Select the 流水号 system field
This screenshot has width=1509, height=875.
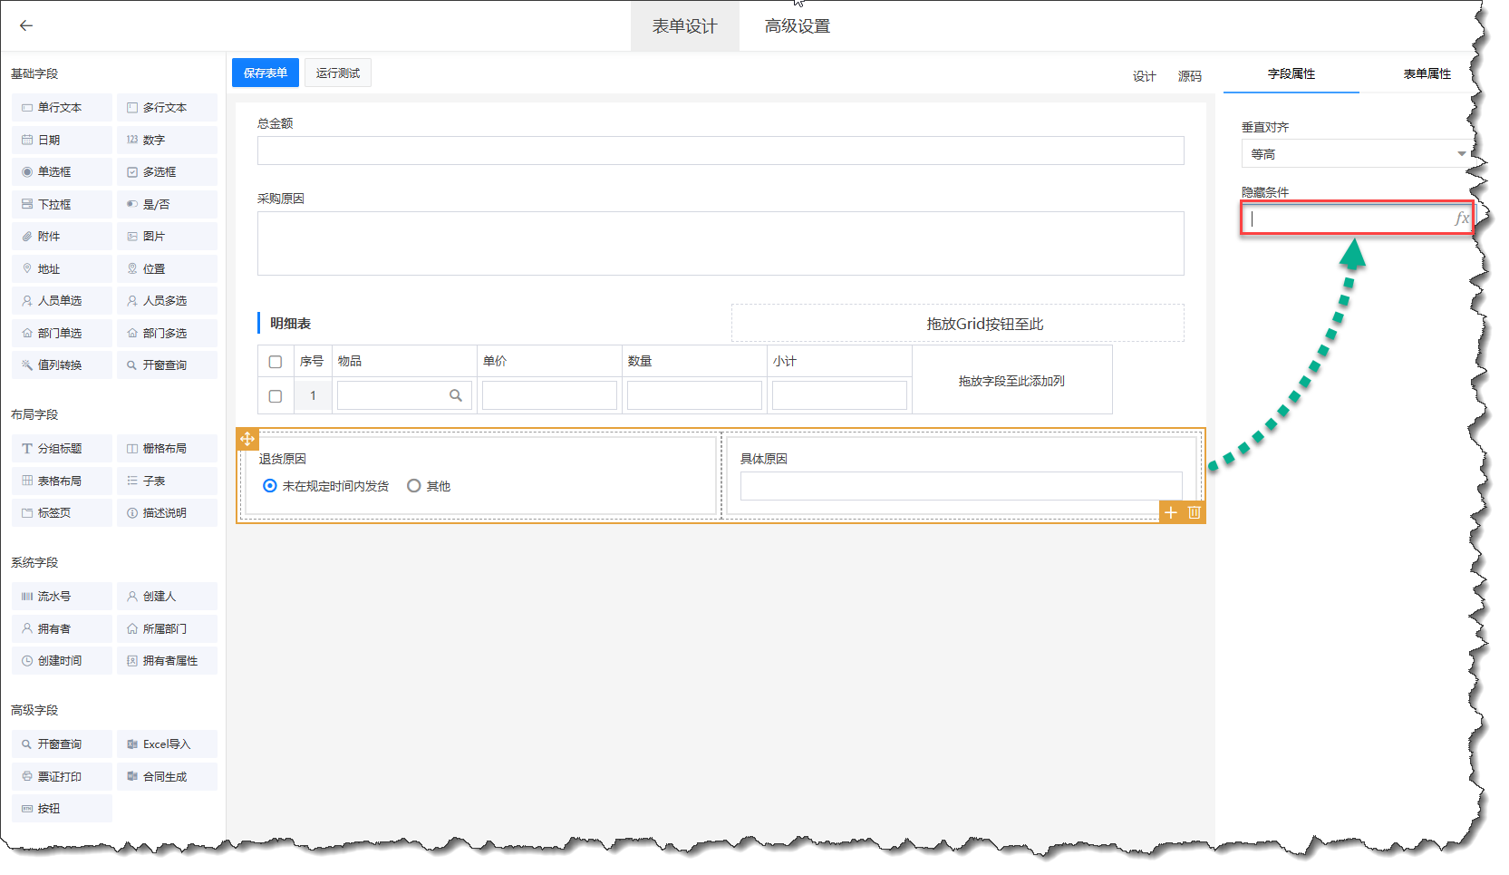coord(62,596)
